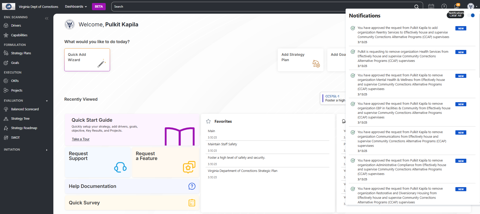The width and height of the screenshot is (480, 214).
Task: Click the Quick Survey title
Action: [84, 203]
